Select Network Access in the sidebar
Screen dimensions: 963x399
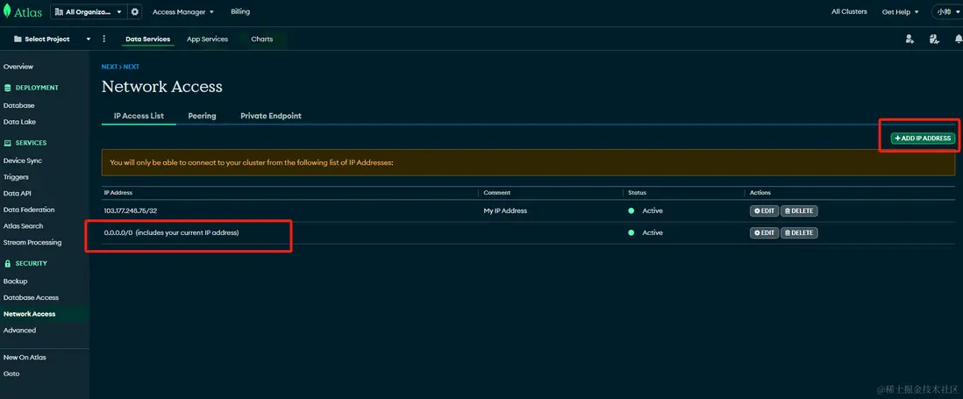[x=30, y=314]
